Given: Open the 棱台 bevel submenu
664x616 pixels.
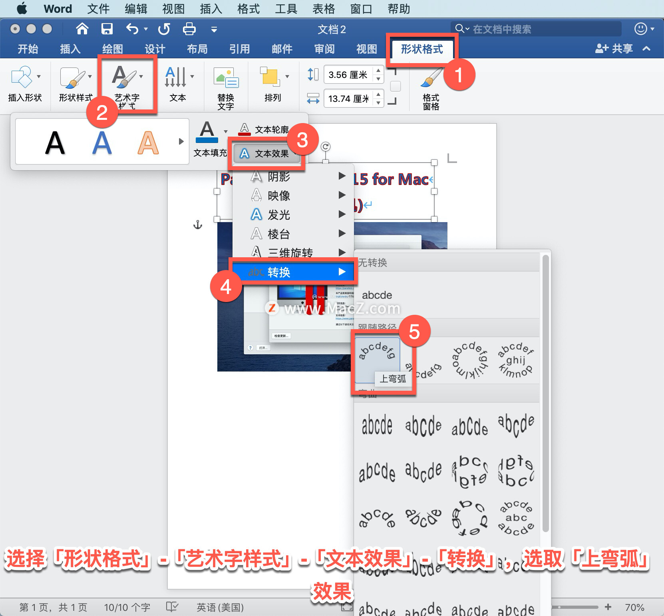Looking at the screenshot, I should [x=294, y=234].
